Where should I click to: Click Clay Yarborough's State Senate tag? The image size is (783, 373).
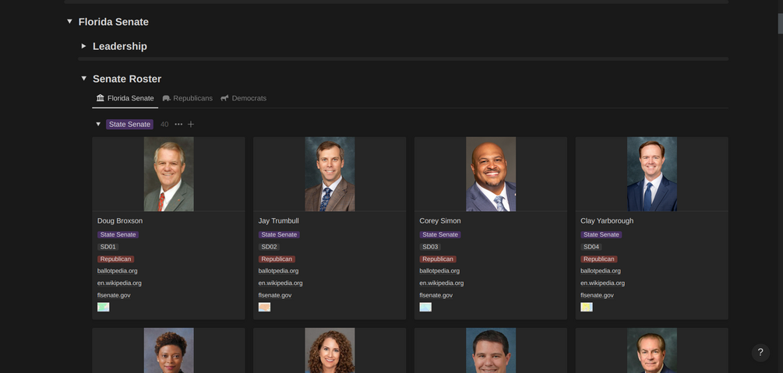601,234
